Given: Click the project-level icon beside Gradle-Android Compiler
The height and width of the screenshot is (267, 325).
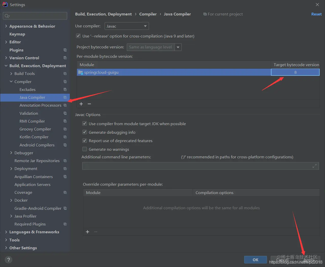Looking at the screenshot, I should [x=65, y=208].
